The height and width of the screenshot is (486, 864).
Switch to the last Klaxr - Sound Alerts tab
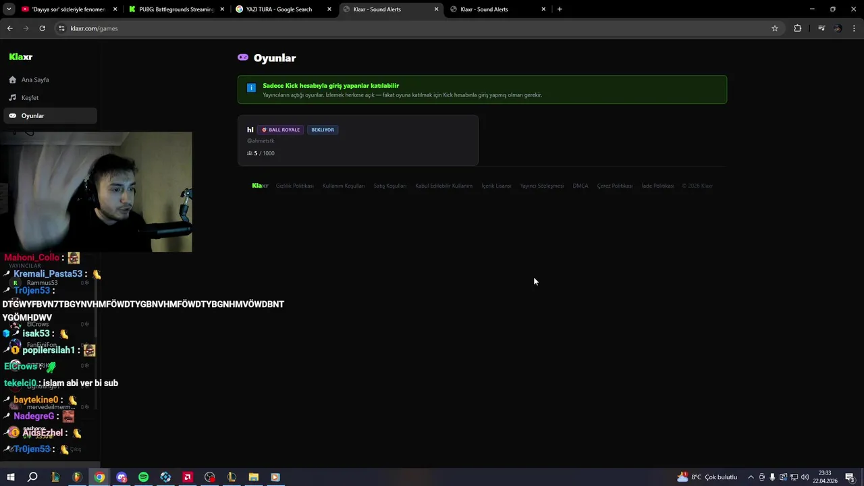[x=499, y=9]
